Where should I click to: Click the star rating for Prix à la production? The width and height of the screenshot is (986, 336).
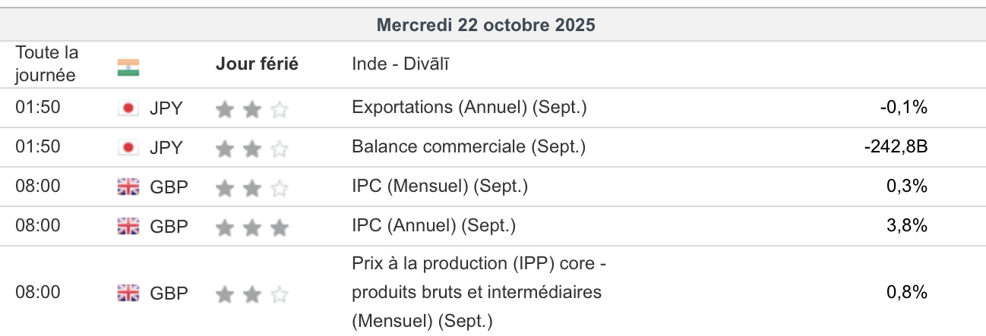[252, 294]
